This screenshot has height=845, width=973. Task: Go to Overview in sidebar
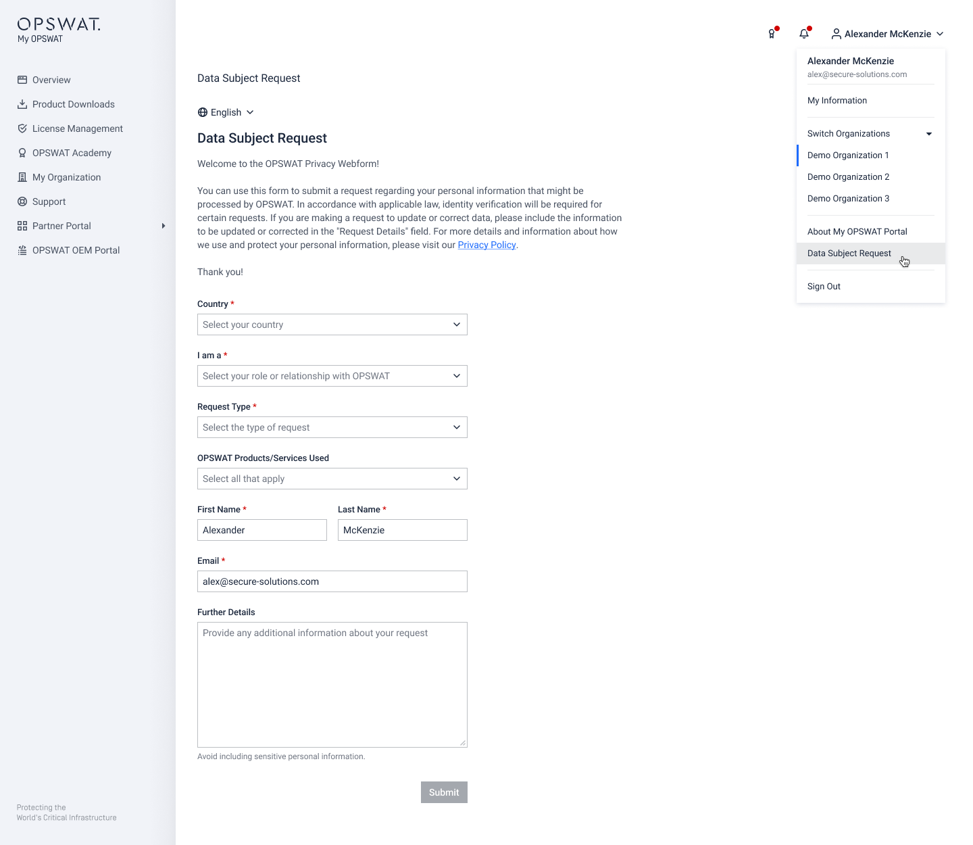(x=51, y=80)
